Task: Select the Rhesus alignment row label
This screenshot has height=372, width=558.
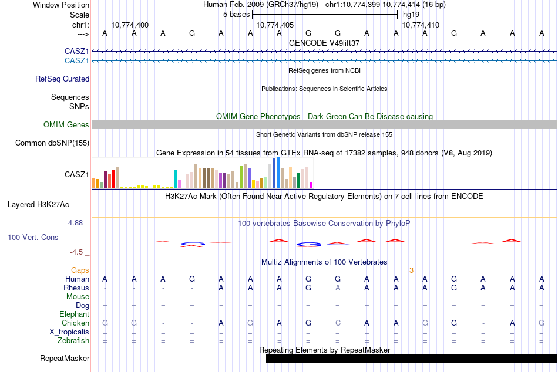Action: pos(76,288)
